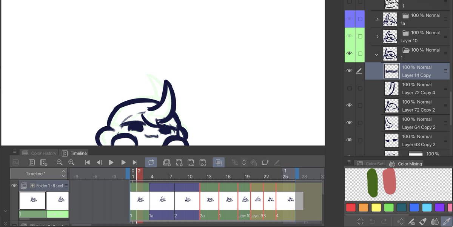Hide Folder 1 track in timeline
This screenshot has width=453, height=227.
(x=14, y=186)
